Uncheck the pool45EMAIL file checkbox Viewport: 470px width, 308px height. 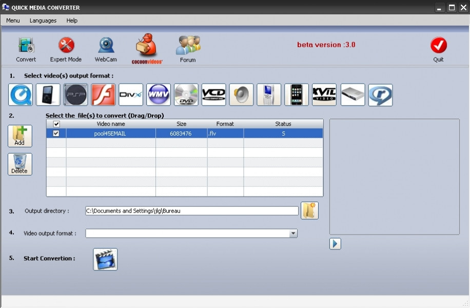(x=56, y=133)
